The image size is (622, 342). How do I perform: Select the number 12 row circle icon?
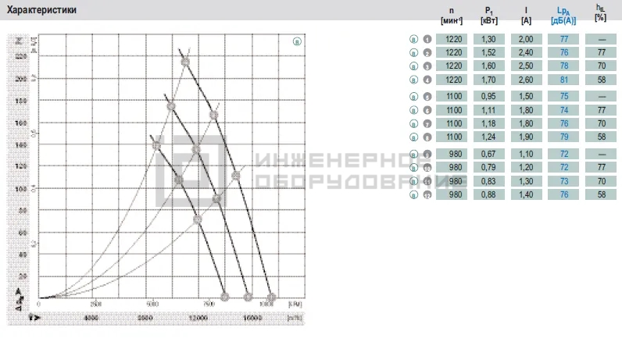(427, 195)
